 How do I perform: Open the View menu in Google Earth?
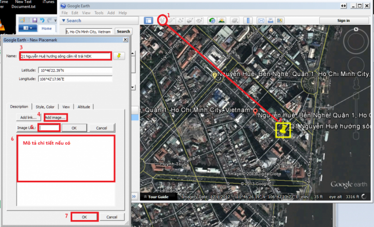pos(86,13)
